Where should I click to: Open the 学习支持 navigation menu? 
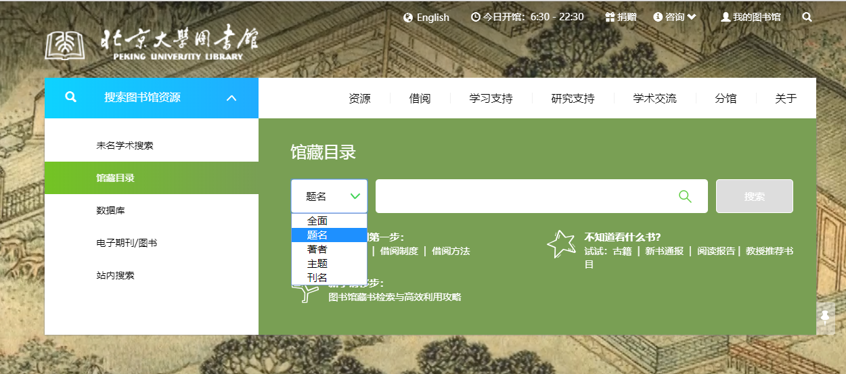coord(491,98)
